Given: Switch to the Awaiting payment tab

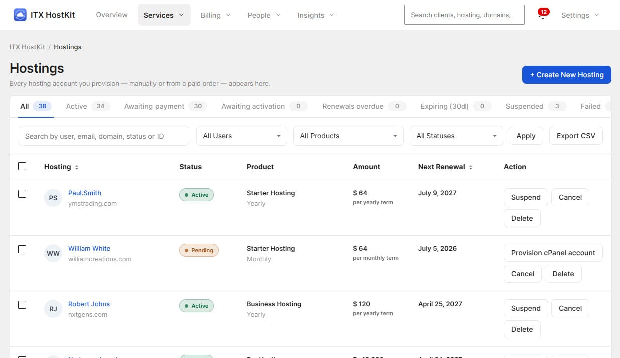Looking at the screenshot, I should coord(166,106).
